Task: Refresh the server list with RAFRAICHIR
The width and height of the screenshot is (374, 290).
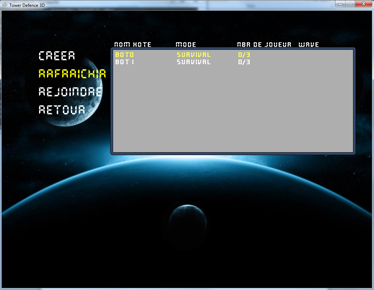Action: [x=72, y=74]
